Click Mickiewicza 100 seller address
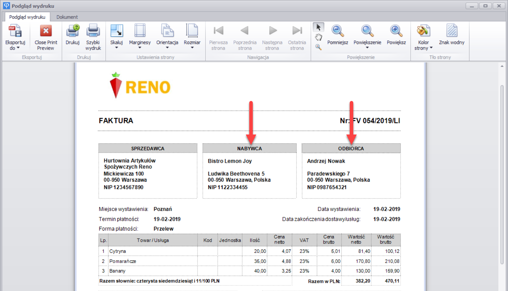Viewport: 508px width, 291px height. click(124, 174)
